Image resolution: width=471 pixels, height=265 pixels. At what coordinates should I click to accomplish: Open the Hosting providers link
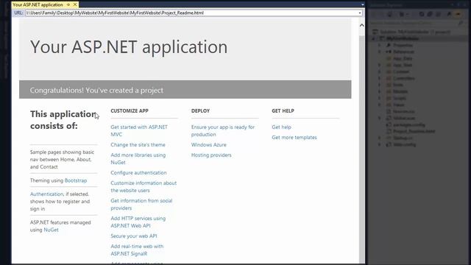[x=211, y=155]
